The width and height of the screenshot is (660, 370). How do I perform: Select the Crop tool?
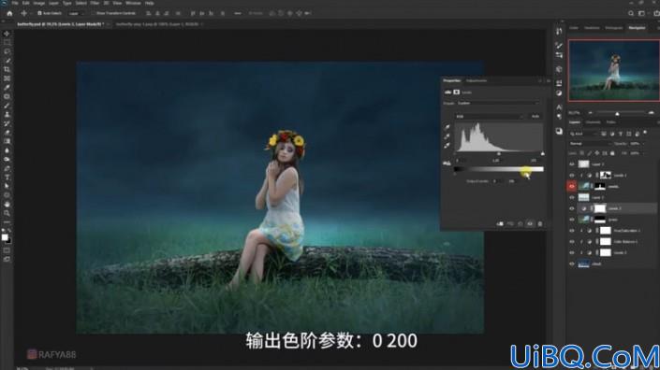(7, 69)
